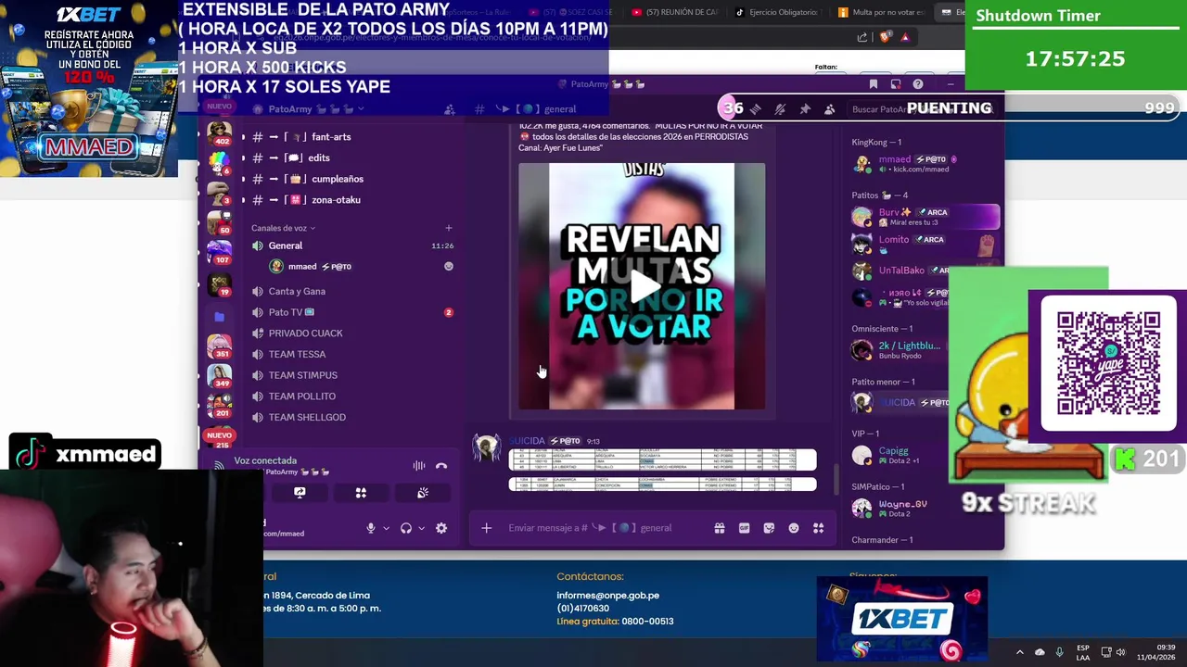
Task: Open the GIF picker
Action: [x=744, y=528]
